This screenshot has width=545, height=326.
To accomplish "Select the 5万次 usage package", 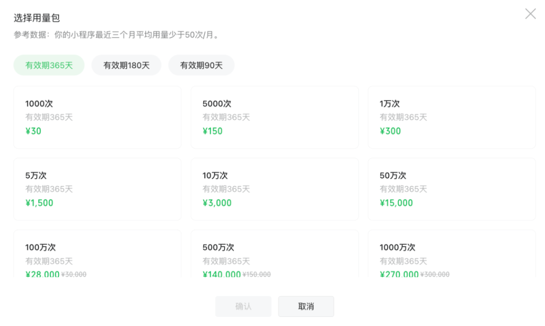I will click(97, 189).
